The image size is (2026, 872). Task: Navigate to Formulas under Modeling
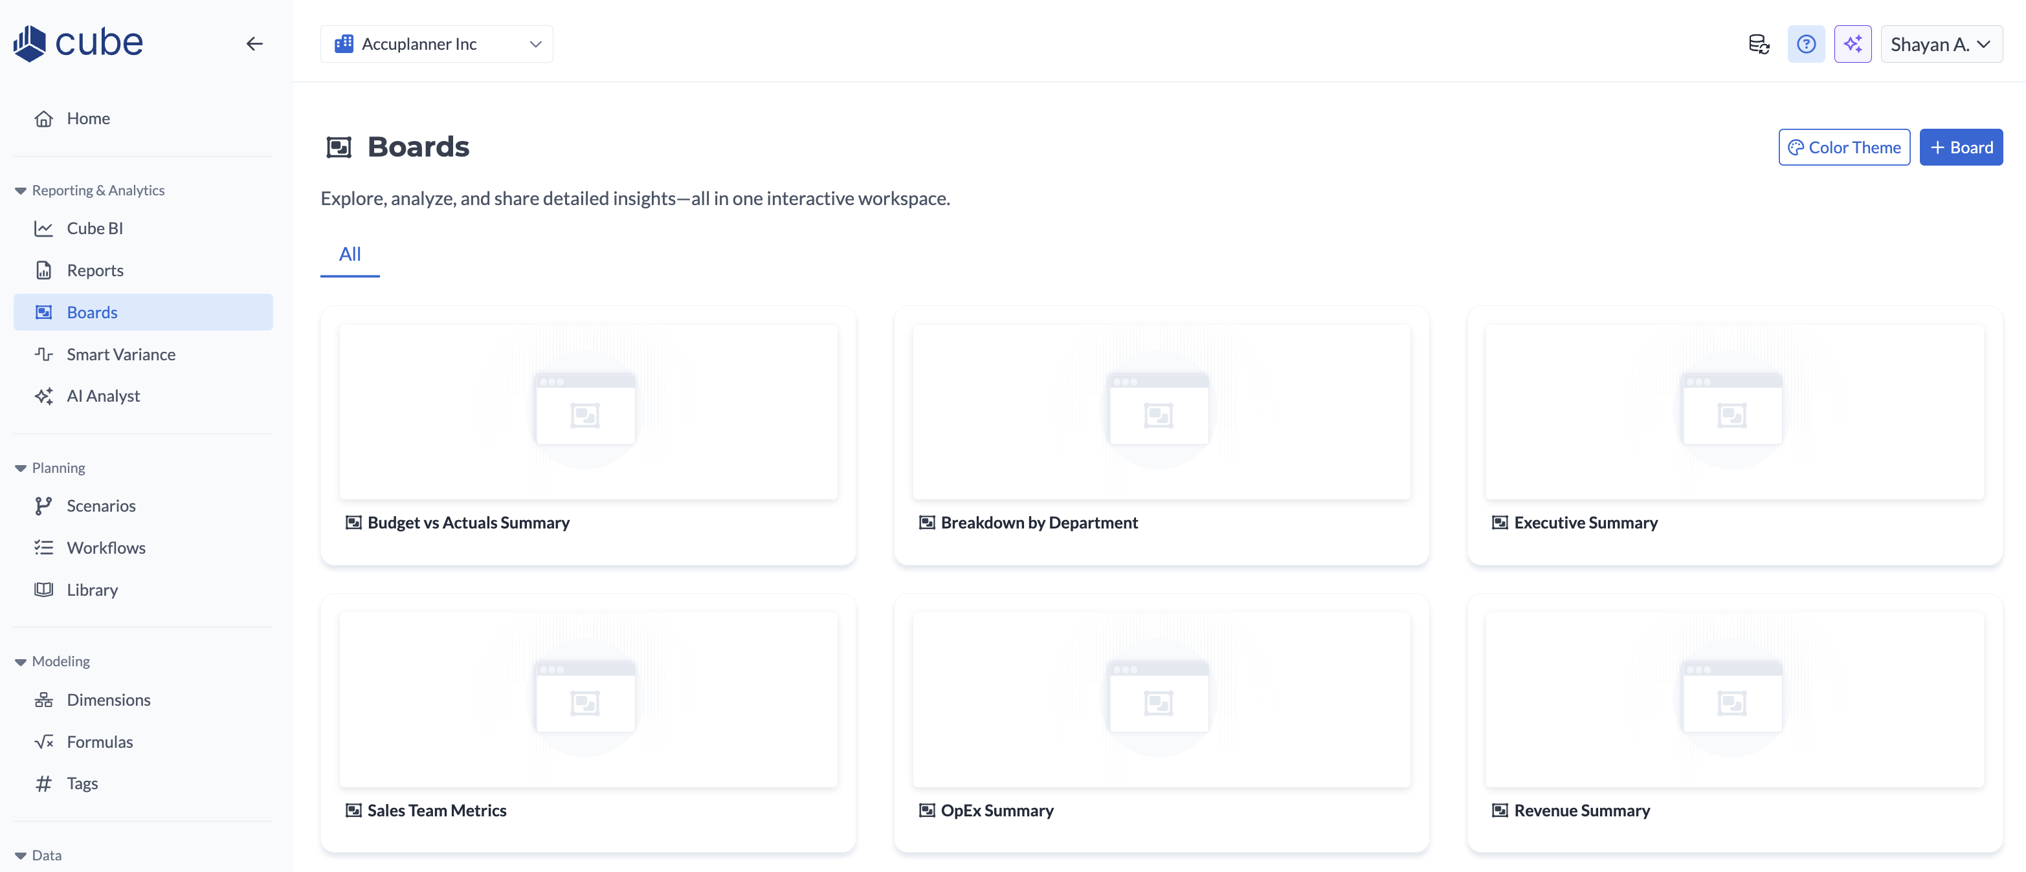click(x=99, y=741)
